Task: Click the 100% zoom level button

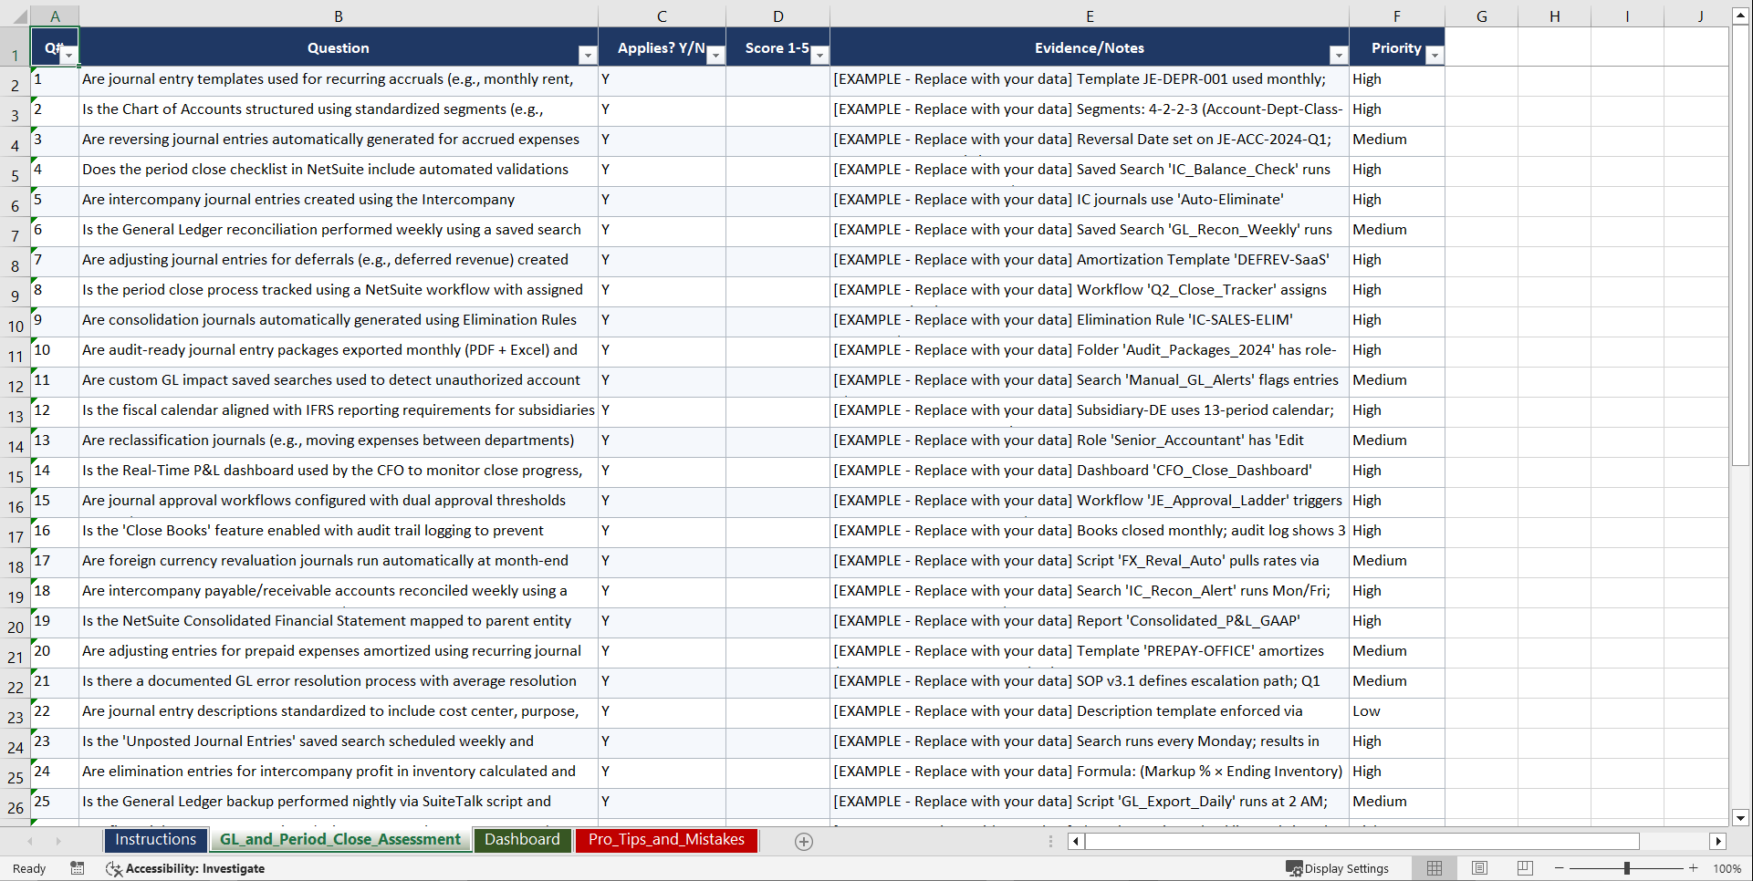Action: 1727,868
